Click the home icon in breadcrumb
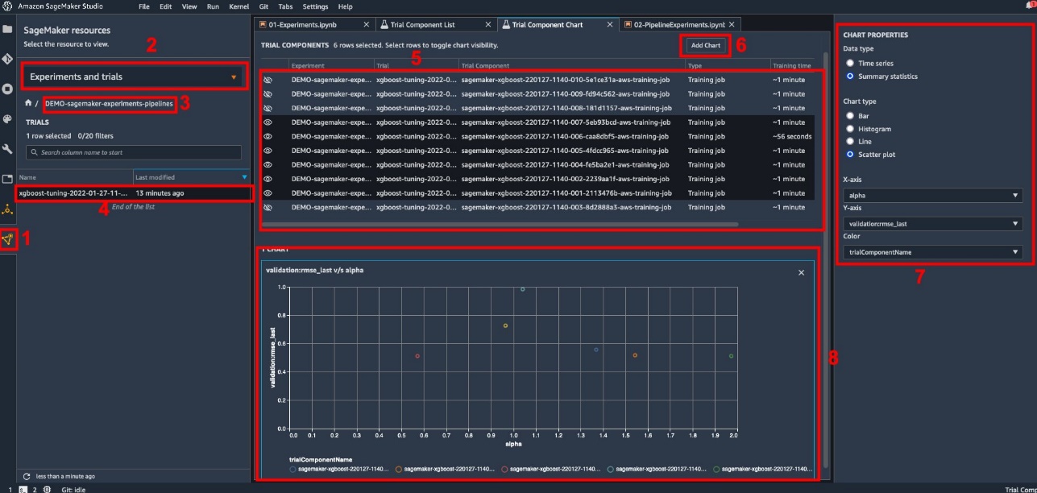The width and height of the screenshot is (1037, 493). (28, 104)
